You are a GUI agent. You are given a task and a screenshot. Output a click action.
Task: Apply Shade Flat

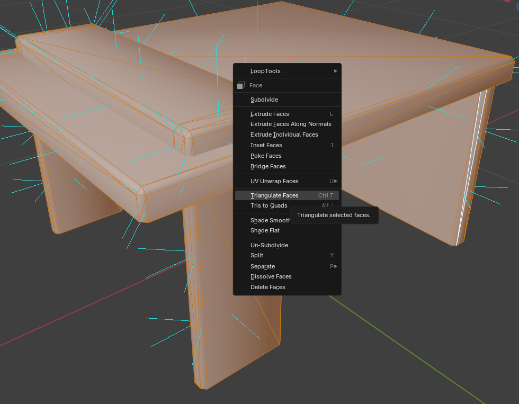point(287,231)
